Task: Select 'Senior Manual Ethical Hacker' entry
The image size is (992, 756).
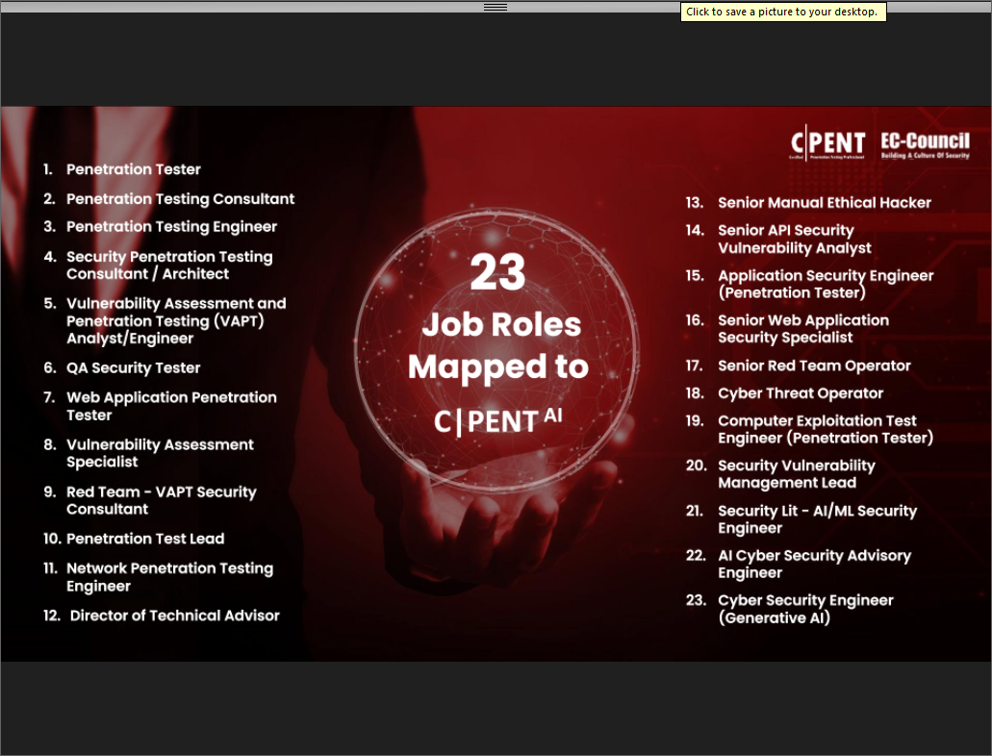Action: pos(825,202)
